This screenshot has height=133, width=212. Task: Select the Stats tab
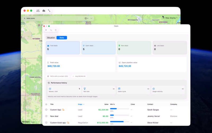[62, 38]
